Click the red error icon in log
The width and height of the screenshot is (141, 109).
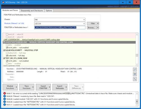pos(5,93)
